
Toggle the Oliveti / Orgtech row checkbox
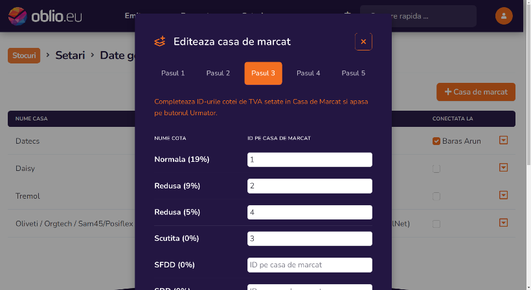click(436, 224)
